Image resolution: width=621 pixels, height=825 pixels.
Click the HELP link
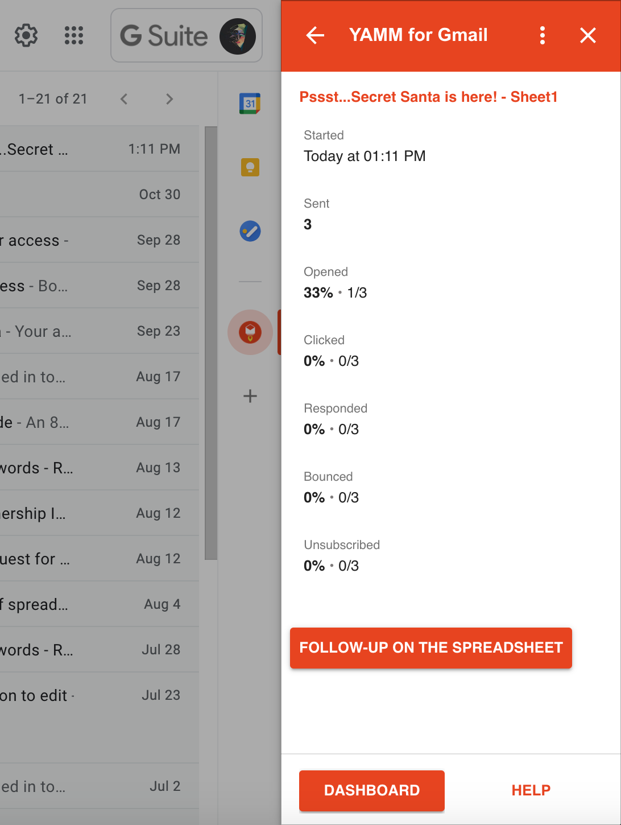(x=530, y=790)
